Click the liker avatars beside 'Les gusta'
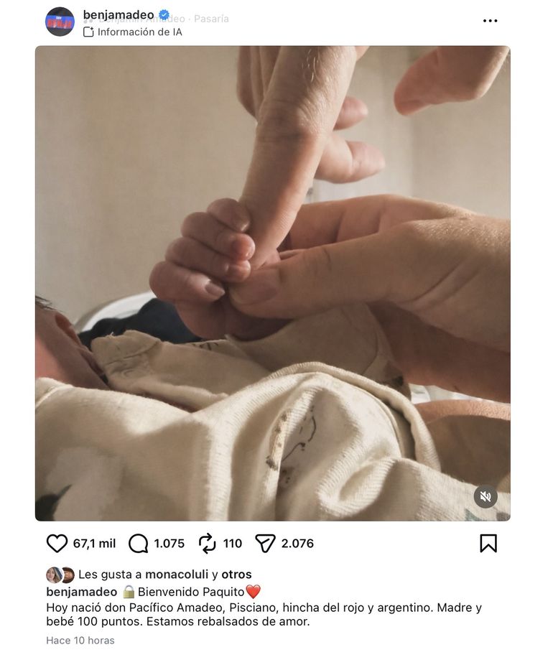The image size is (553, 660). pos(60,575)
